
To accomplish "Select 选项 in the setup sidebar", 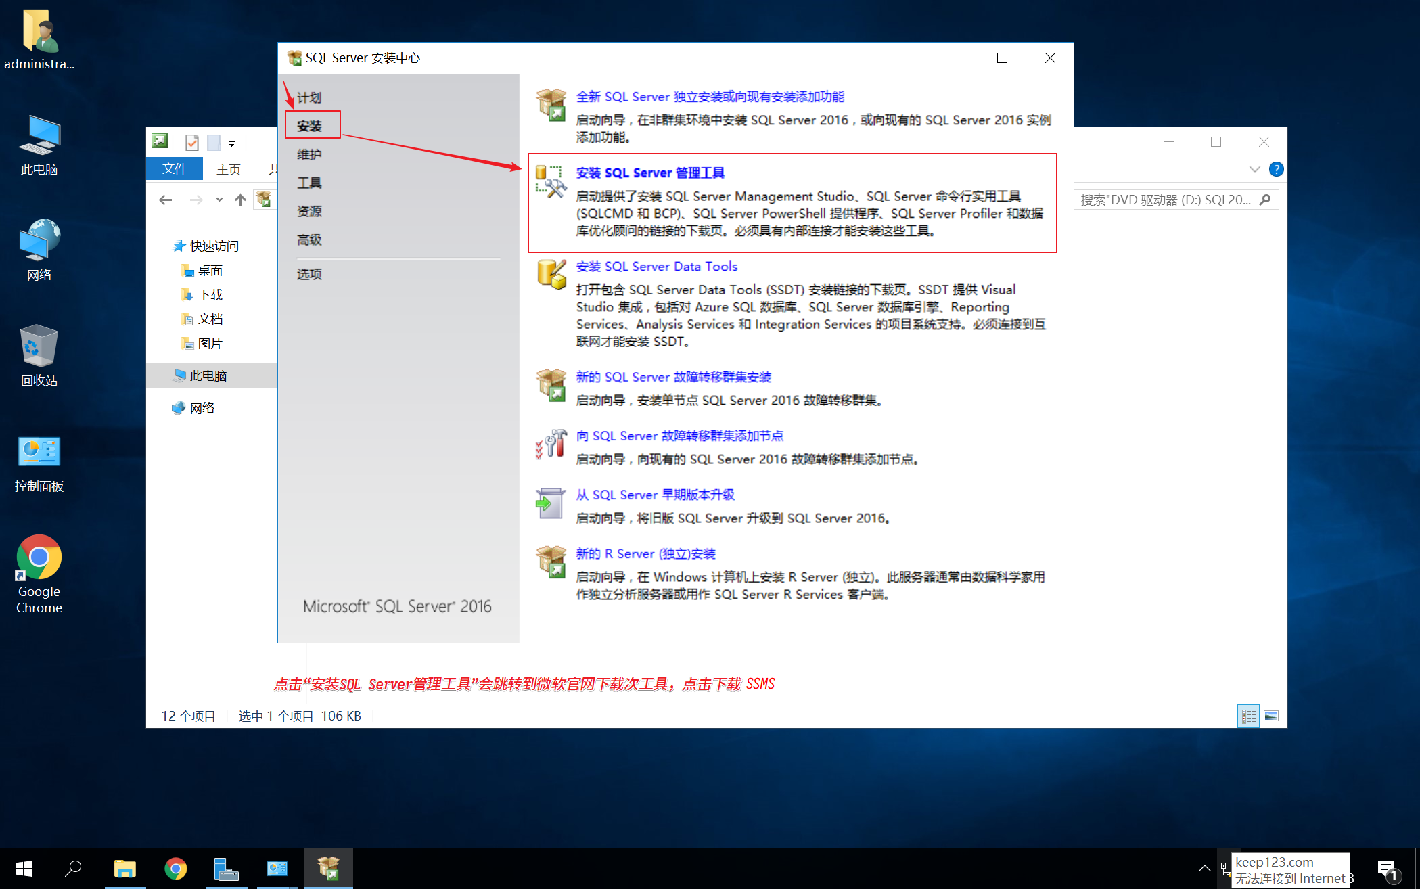I will tap(309, 274).
